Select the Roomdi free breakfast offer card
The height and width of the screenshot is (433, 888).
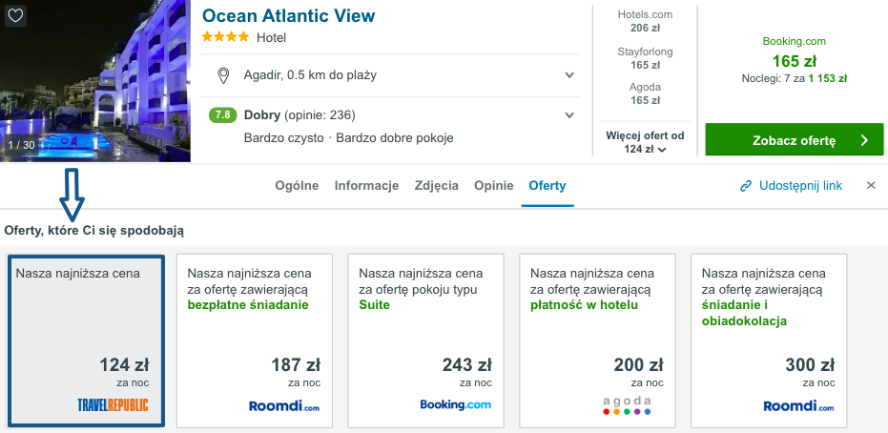coord(255,340)
